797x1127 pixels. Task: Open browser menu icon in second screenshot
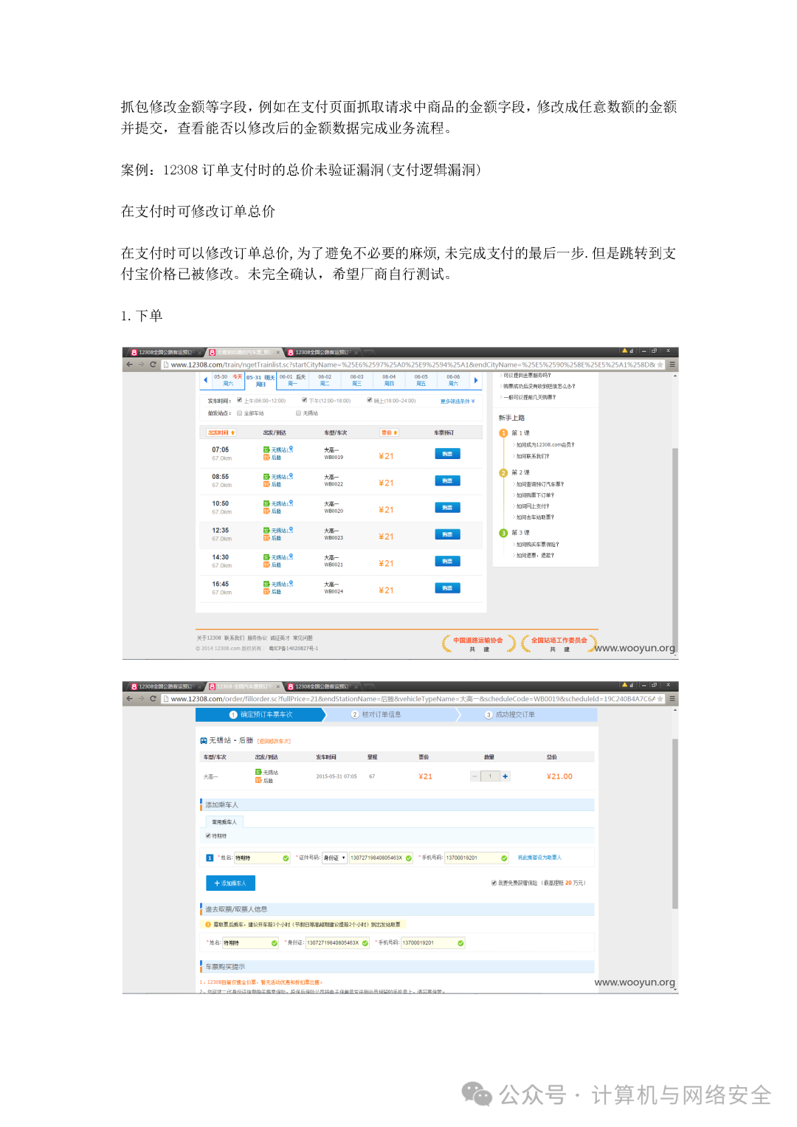pos(672,699)
